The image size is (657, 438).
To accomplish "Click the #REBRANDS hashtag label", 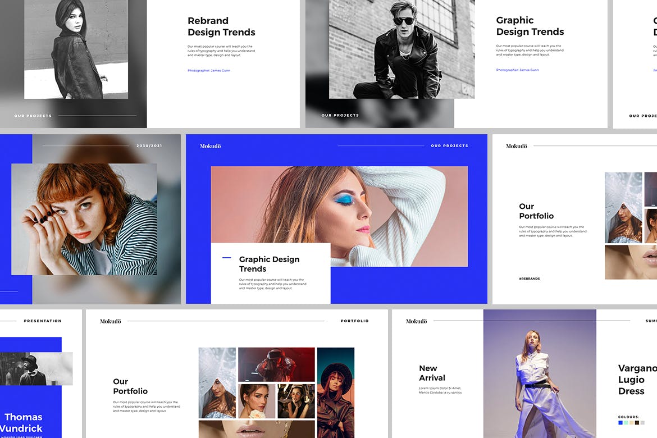I will tap(530, 279).
